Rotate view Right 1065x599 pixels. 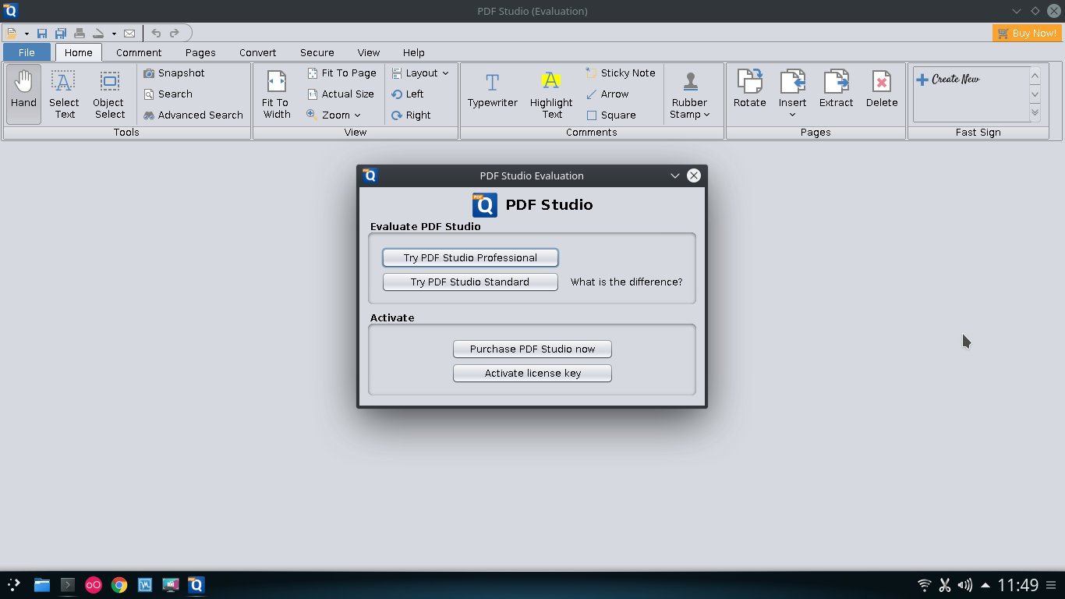point(411,115)
